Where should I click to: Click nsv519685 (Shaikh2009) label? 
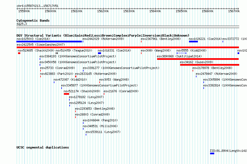pyautogui.click(x=36, y=50)
